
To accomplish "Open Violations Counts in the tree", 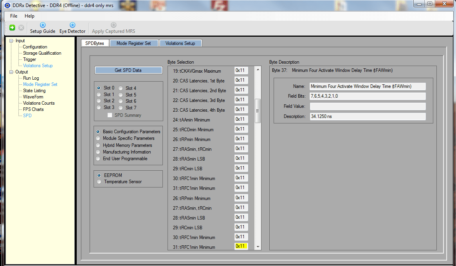I will [x=39, y=103].
